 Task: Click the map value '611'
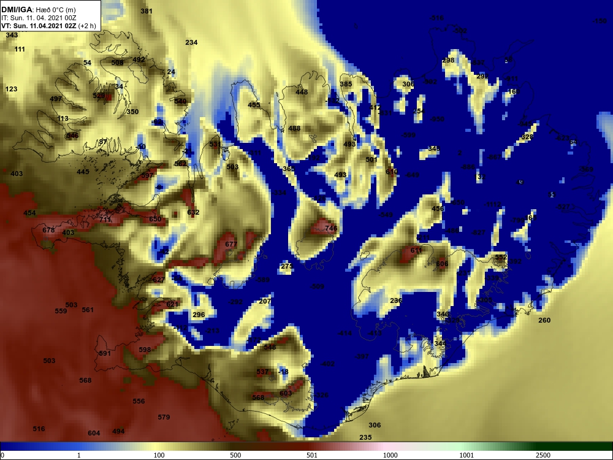416,250
